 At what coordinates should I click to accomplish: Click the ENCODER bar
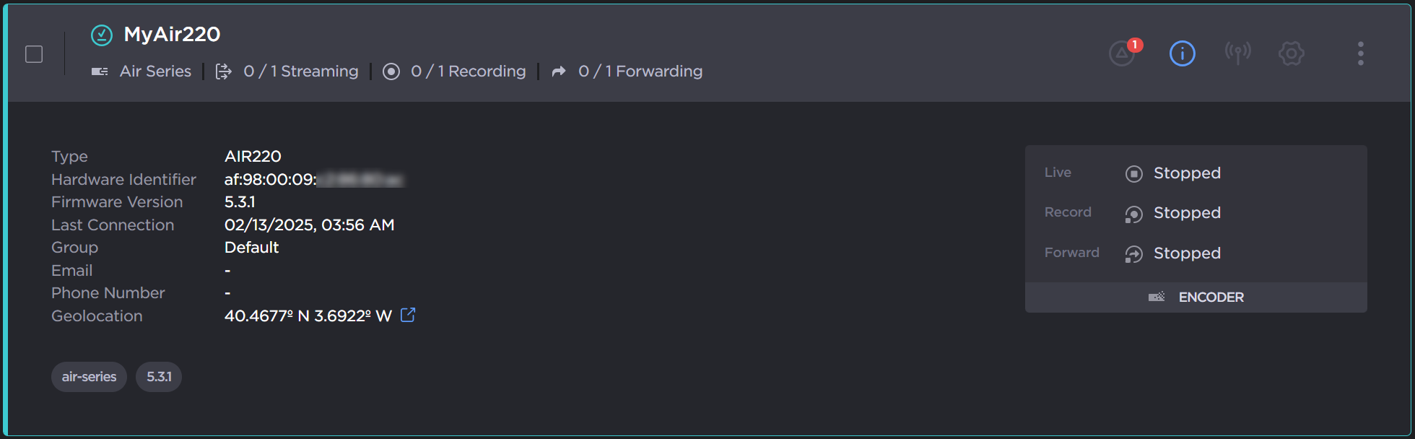(x=1196, y=297)
